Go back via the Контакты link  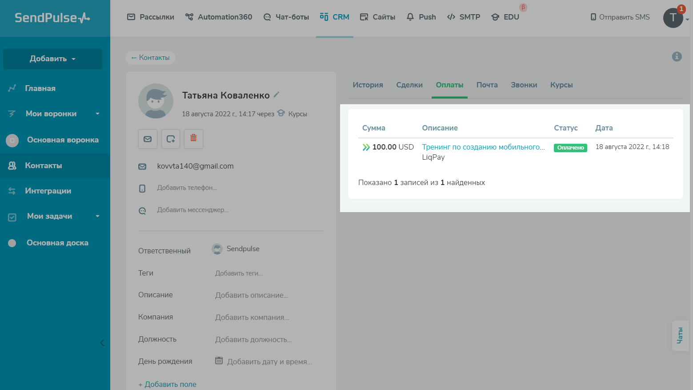click(150, 58)
